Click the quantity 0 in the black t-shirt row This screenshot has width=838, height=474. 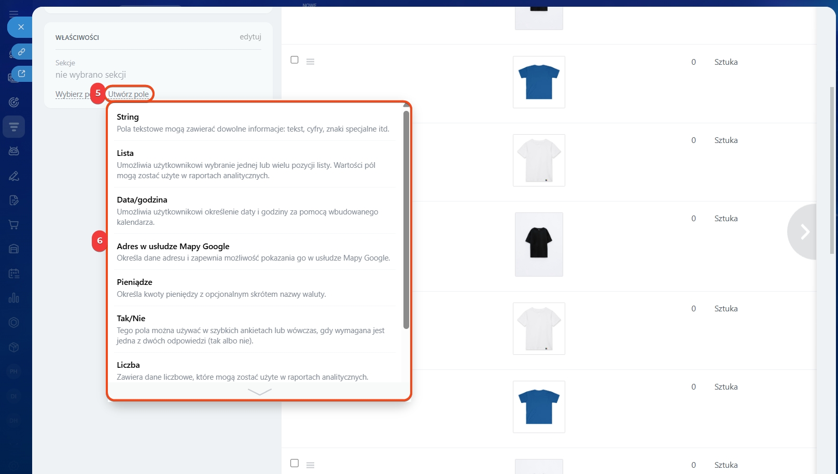point(693,218)
